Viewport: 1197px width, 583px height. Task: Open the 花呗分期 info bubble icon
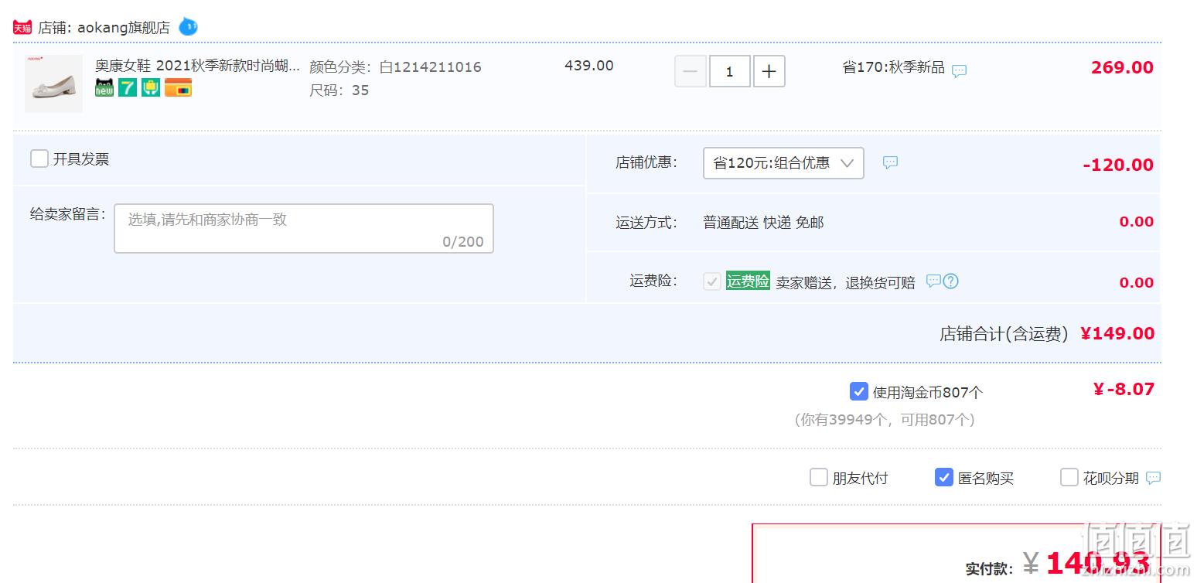point(1153,478)
